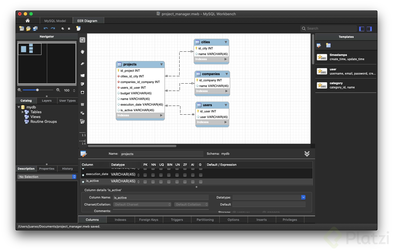Collapse the projects table with its arrow
393x251 pixels.
click(161, 64)
